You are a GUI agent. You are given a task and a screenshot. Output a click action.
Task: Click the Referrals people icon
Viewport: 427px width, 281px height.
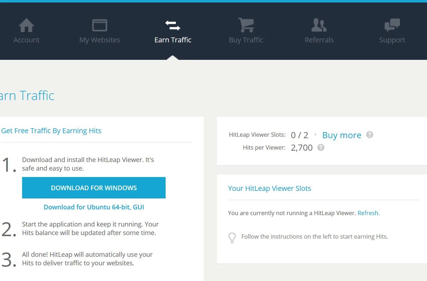click(x=319, y=25)
